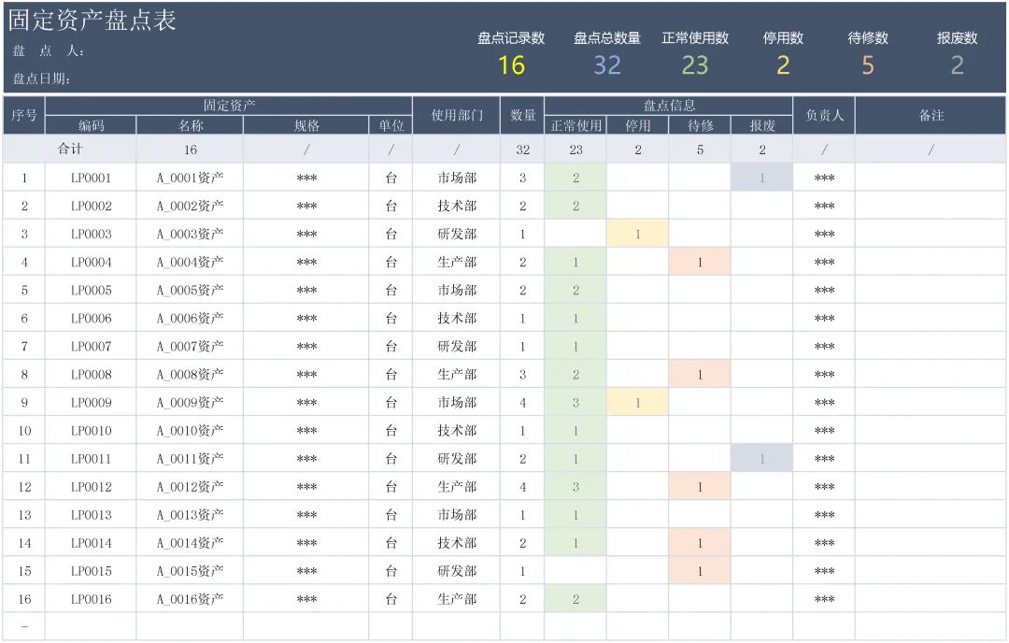The height and width of the screenshot is (643, 1009).
Task: Select cell LP0010
Action: 91,431
